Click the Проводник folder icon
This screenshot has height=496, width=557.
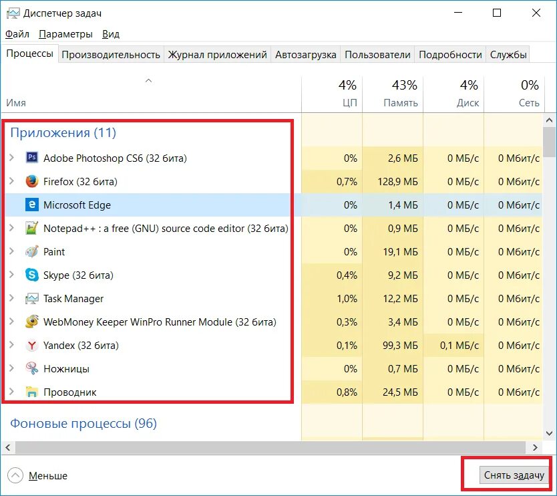[32, 392]
